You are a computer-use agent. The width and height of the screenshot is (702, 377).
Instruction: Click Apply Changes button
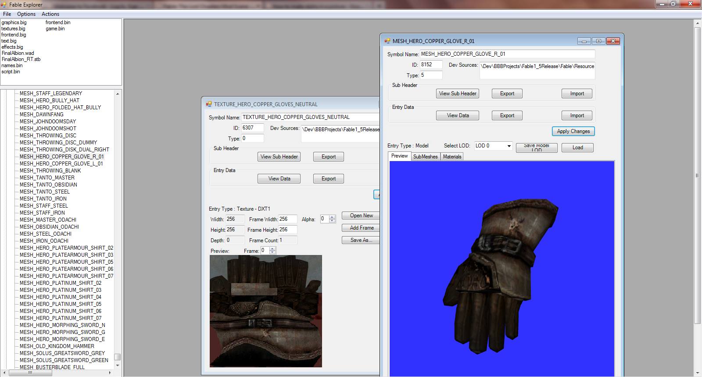coord(573,131)
